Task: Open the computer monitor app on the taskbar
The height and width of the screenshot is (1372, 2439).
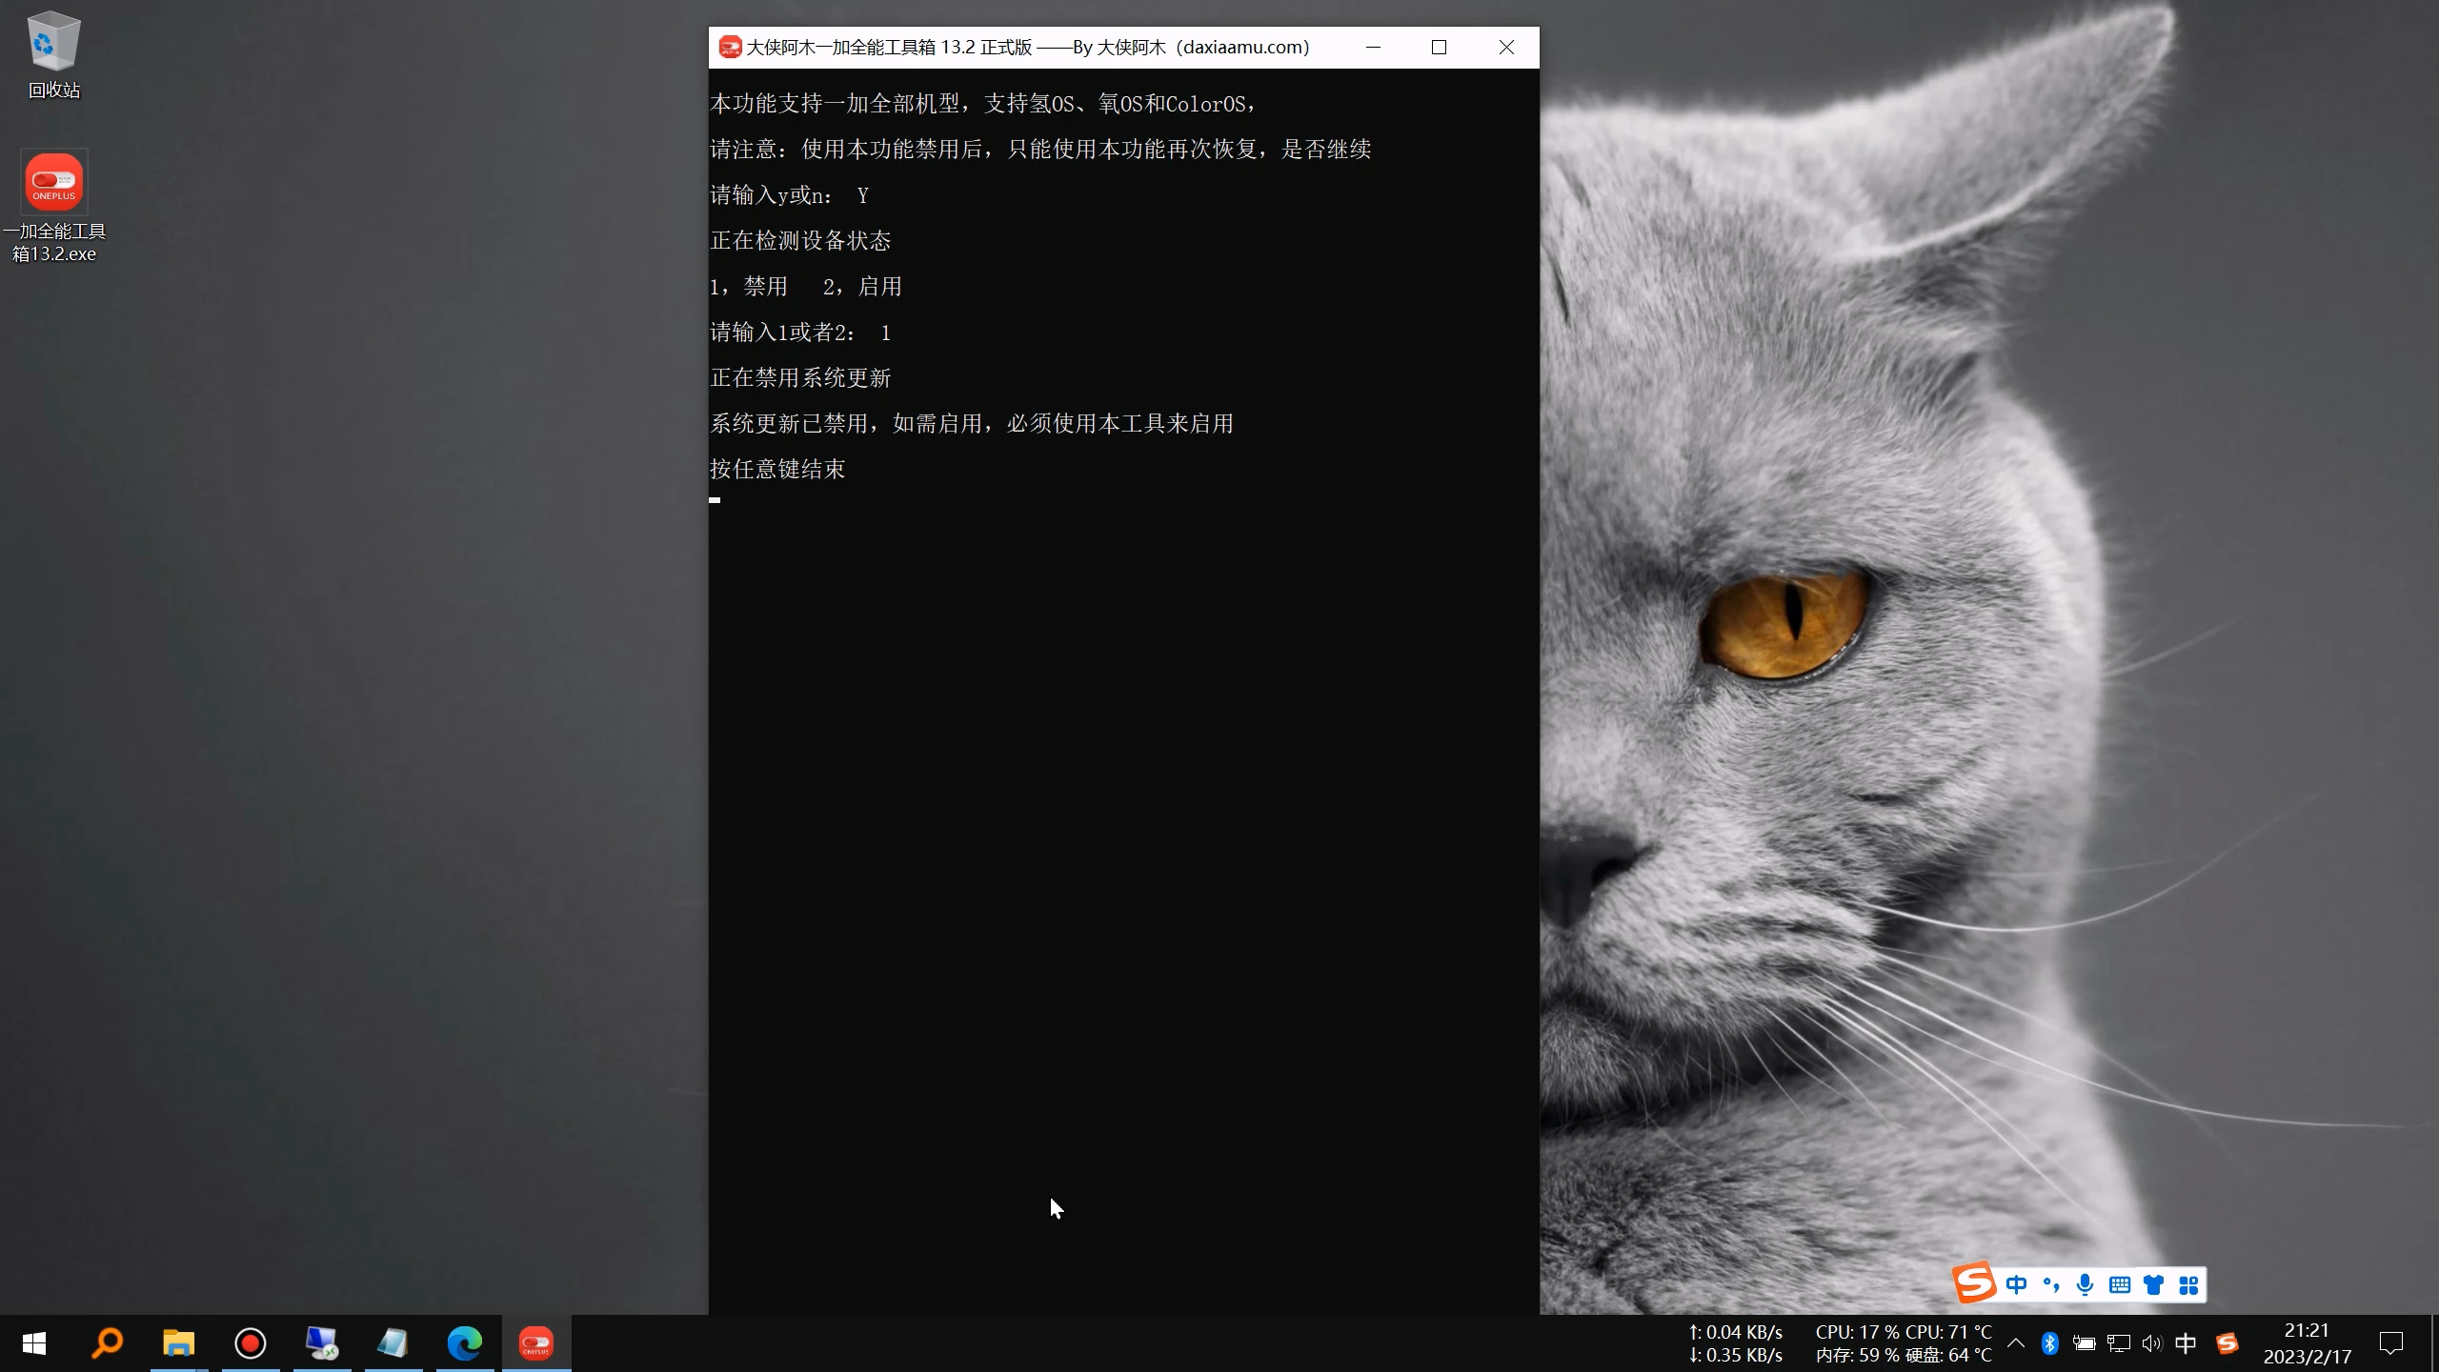Action: click(x=321, y=1343)
